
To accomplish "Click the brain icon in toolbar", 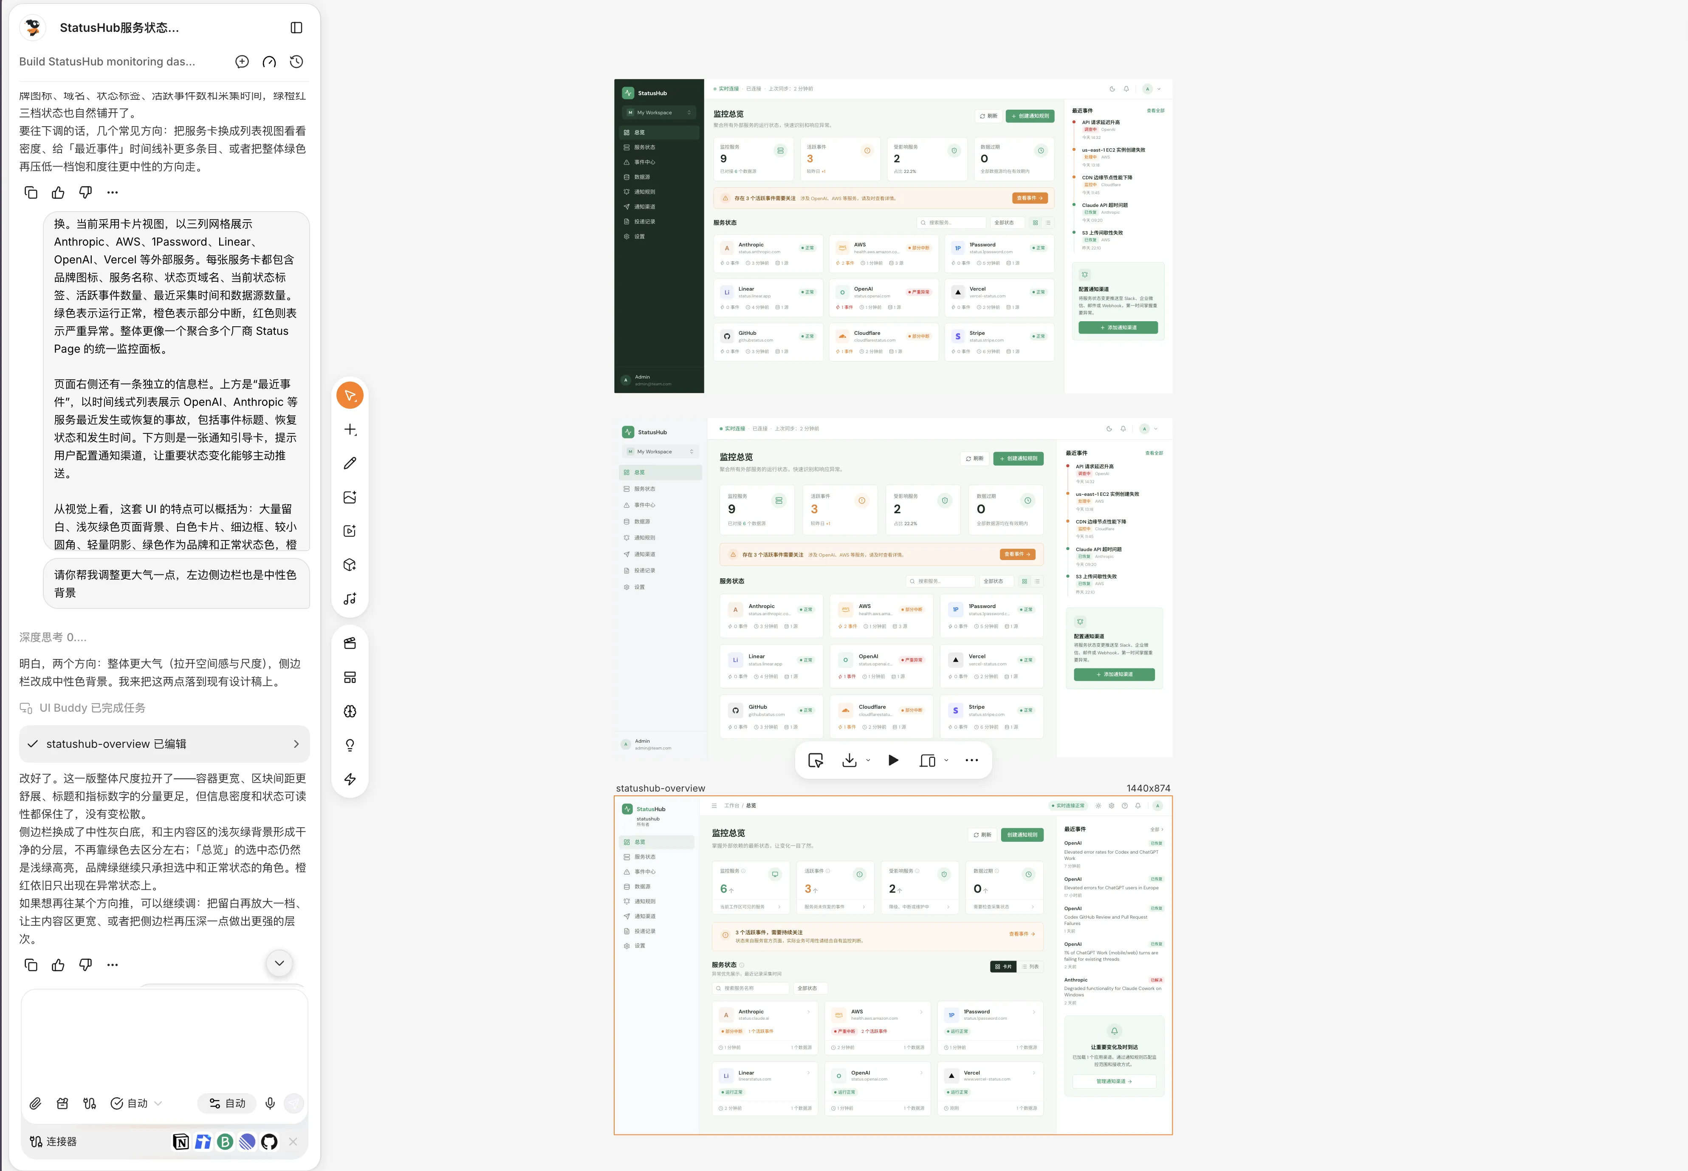I will click(x=350, y=711).
